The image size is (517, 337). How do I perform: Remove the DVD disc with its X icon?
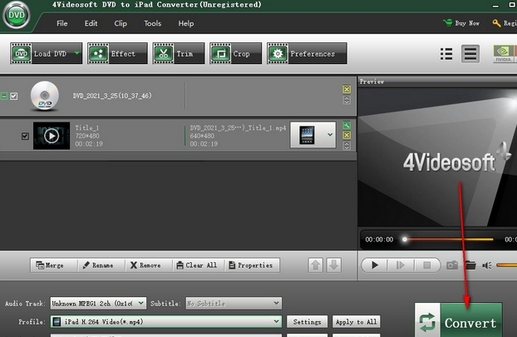pos(347,89)
